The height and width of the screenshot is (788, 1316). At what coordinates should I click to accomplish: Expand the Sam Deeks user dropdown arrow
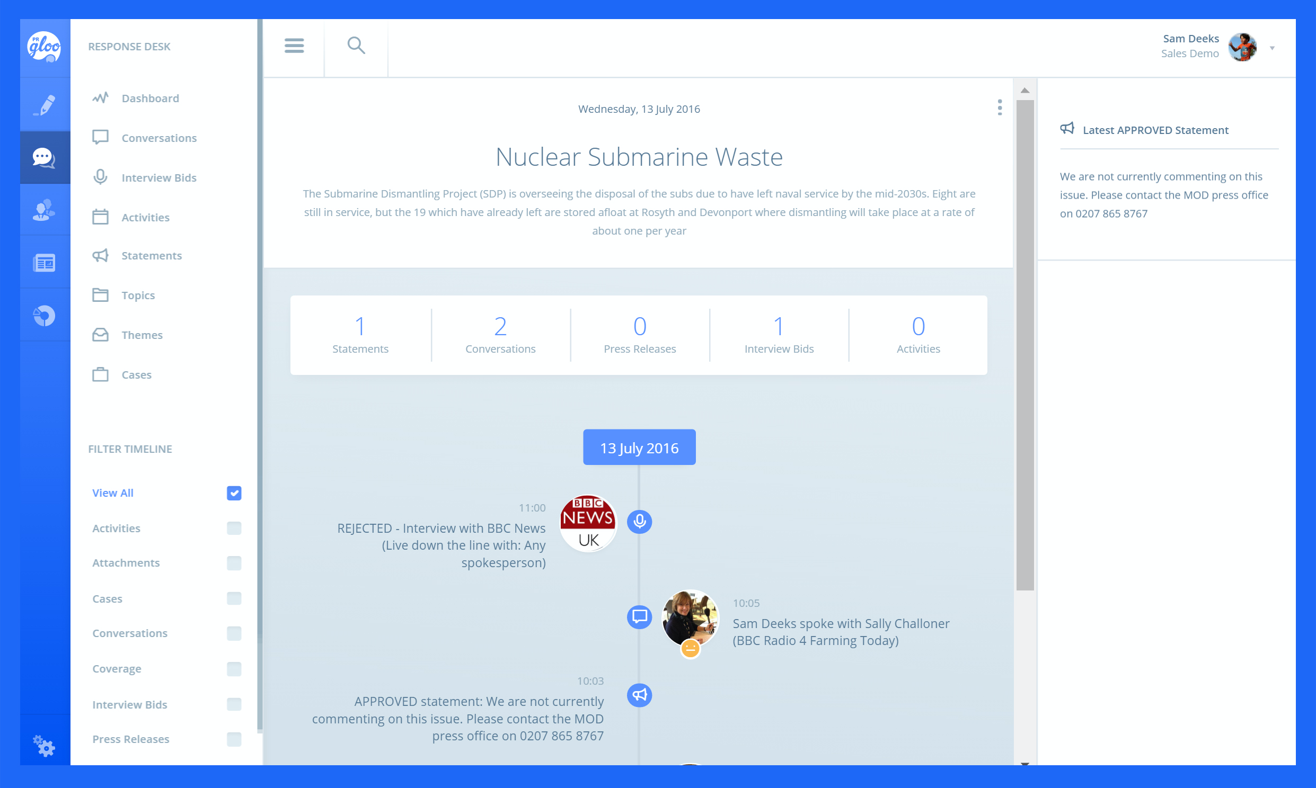click(x=1273, y=48)
